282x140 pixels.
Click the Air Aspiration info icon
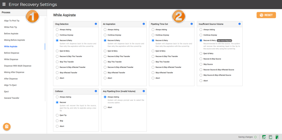click(144, 24)
